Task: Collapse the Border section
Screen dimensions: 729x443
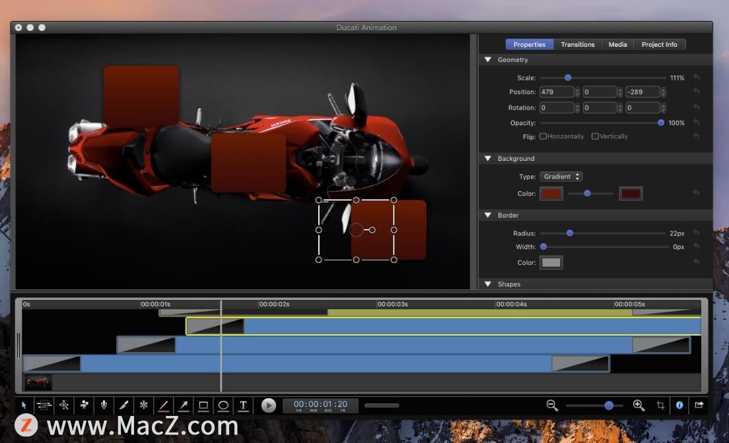Action: click(x=488, y=215)
